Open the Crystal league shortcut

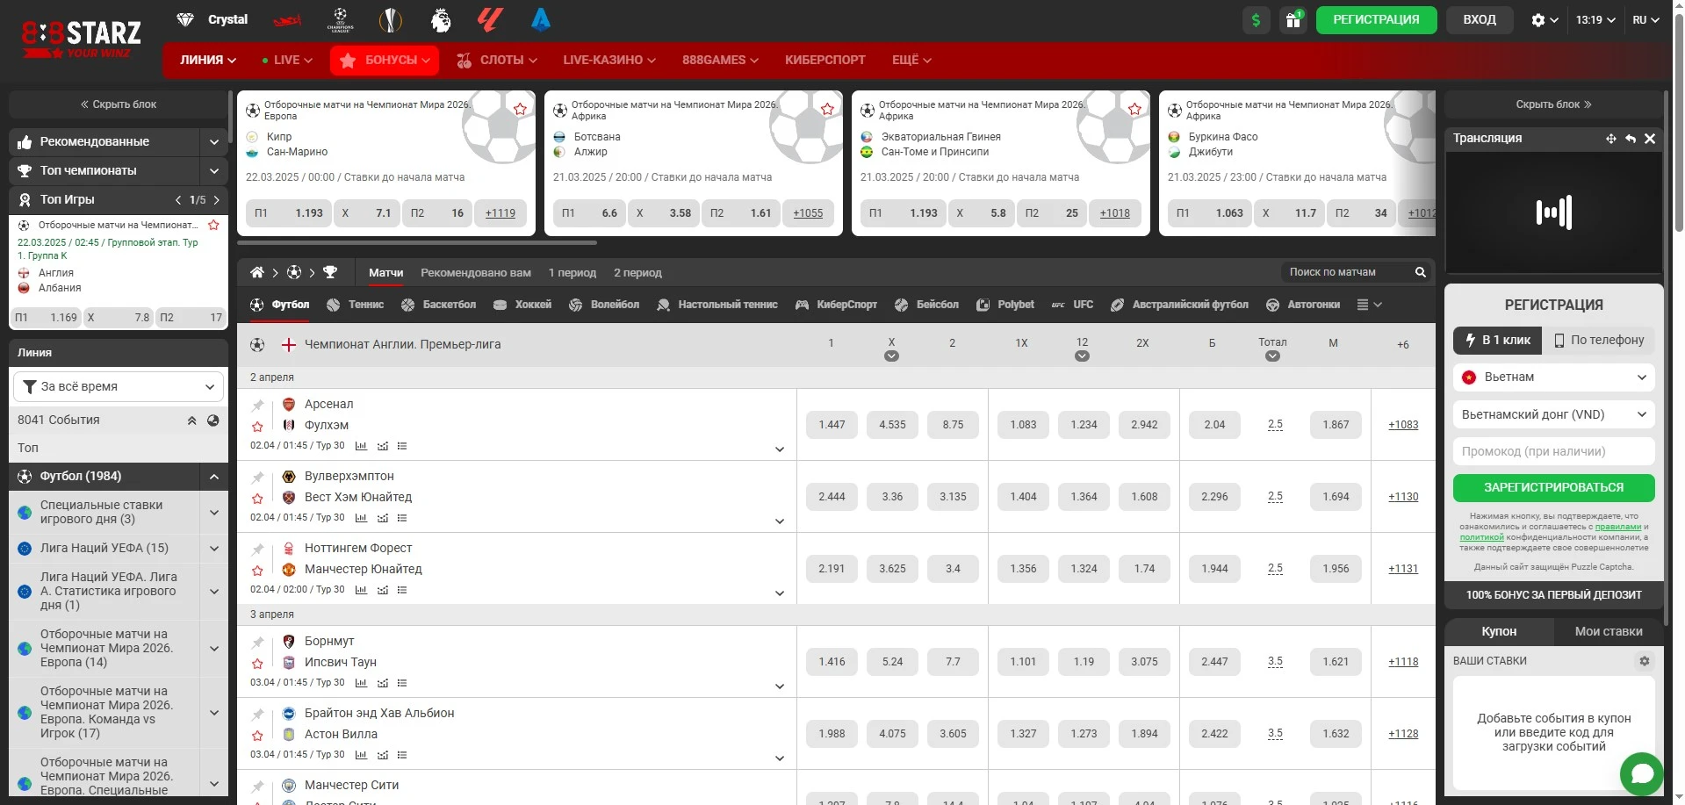point(212,19)
